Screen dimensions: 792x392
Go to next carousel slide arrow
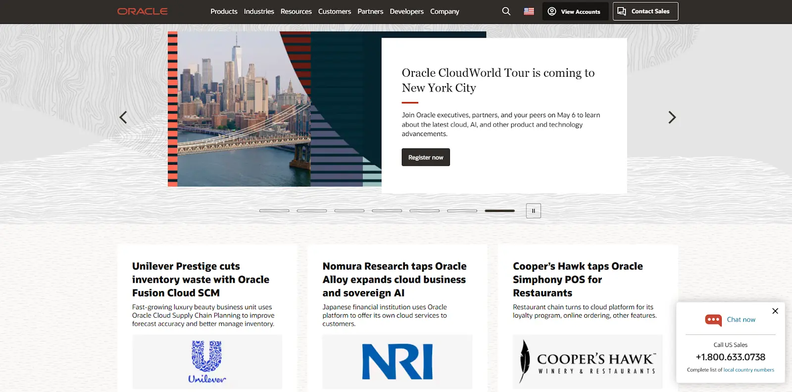point(672,117)
